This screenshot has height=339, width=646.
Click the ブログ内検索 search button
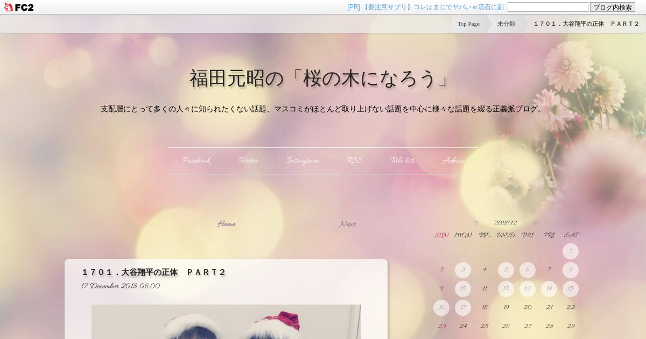pos(612,7)
